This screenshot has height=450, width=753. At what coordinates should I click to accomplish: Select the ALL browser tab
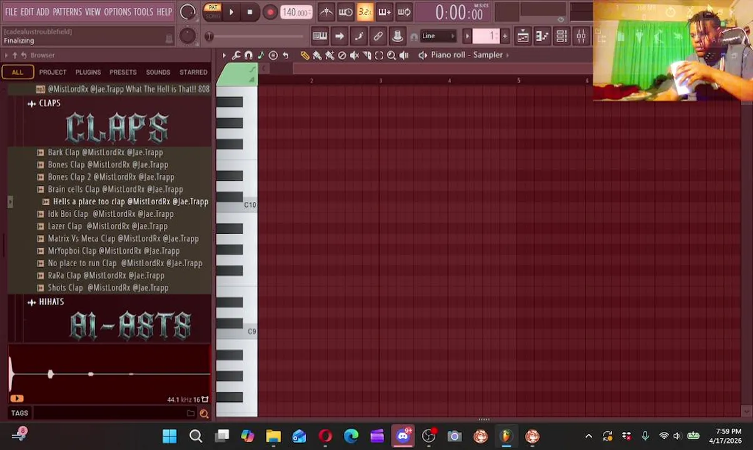18,72
